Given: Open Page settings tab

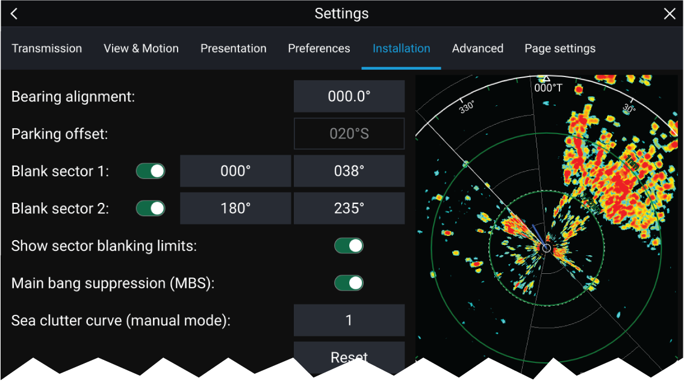Looking at the screenshot, I should tap(560, 49).
